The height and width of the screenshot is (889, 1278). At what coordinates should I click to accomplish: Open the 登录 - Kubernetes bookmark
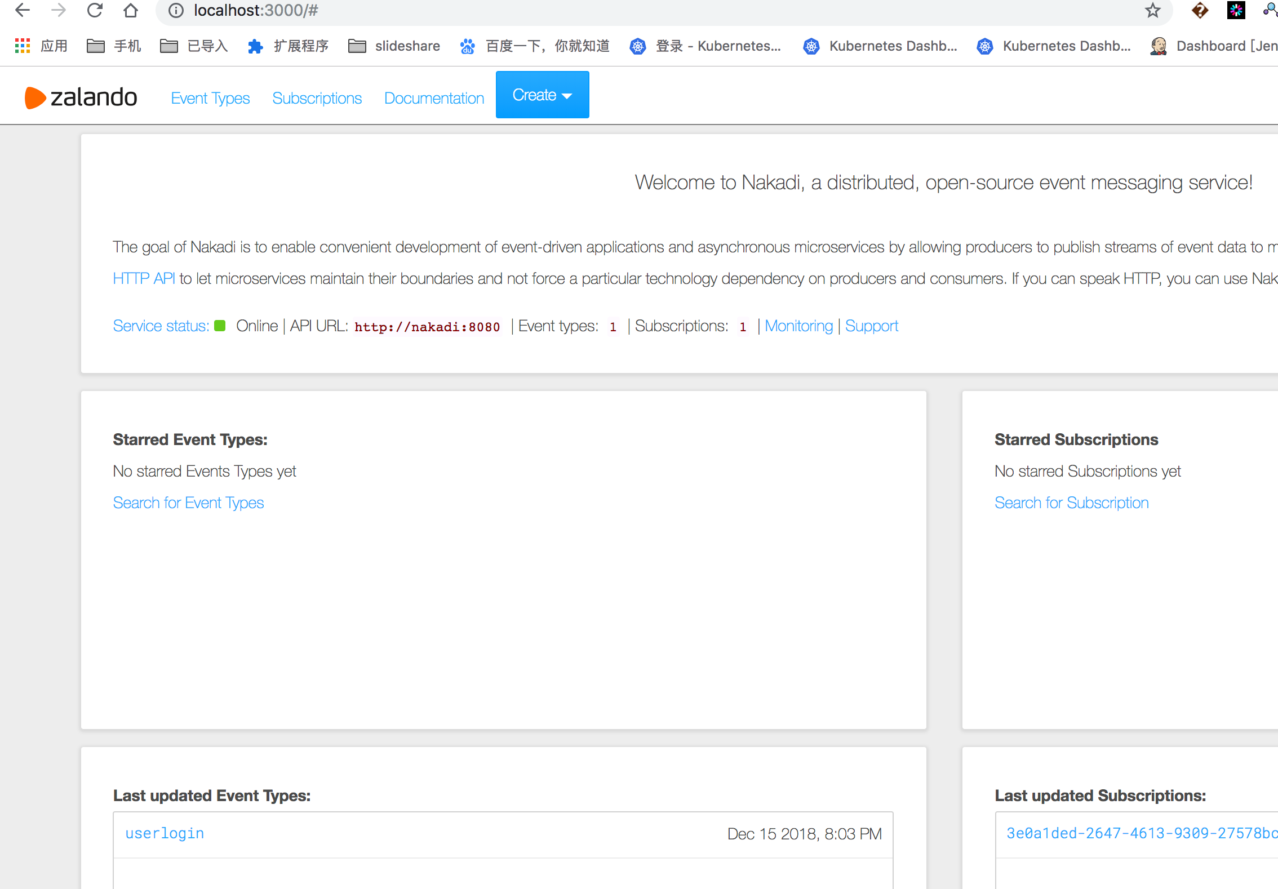click(x=705, y=46)
